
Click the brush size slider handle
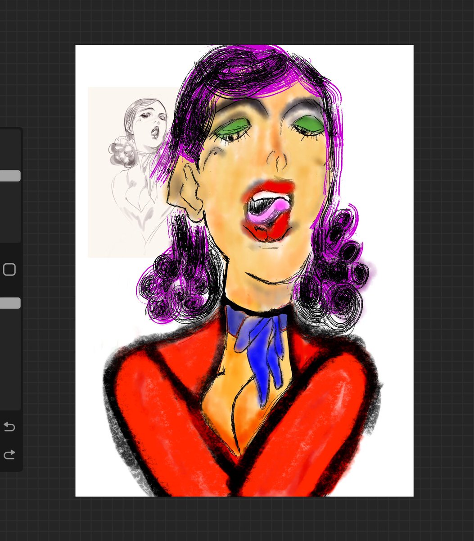[10, 176]
